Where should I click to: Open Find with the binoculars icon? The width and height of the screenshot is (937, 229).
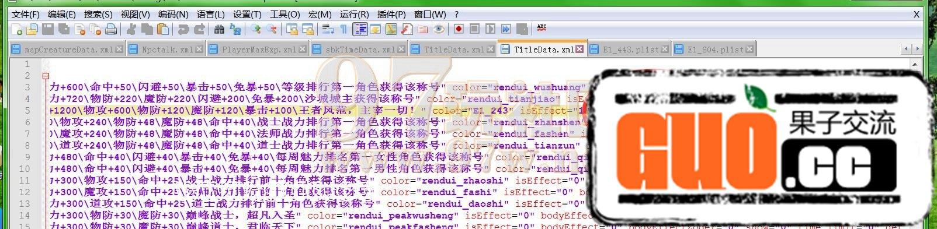point(219,29)
